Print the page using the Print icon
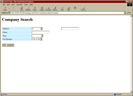Viewport: 133px width, 96px height. 68,9
